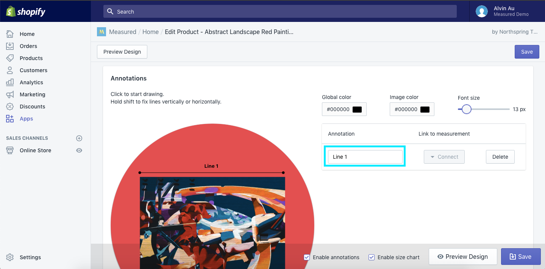545x269 pixels.
Task: Click the search magnifier icon
Action: (x=110, y=11)
